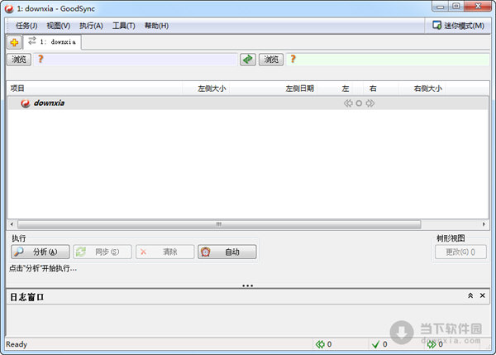
Task: Set downxia row to copy left arrow
Action: (348, 103)
